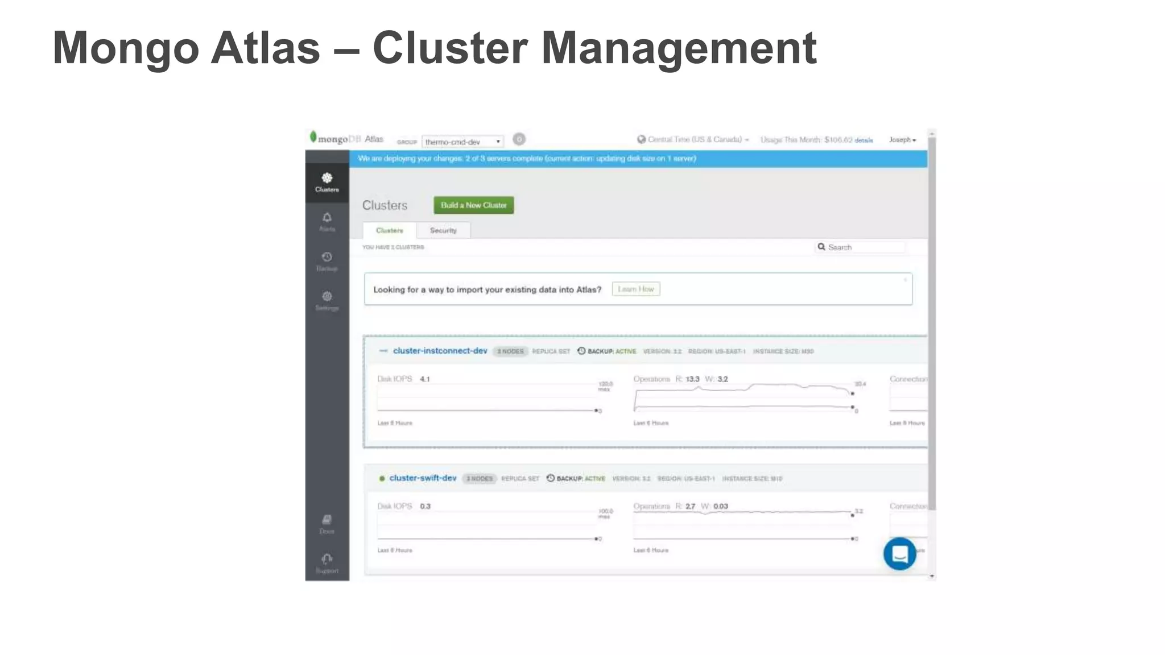Click the magnifier search icon
This screenshot has width=1165, height=655.
pos(821,247)
